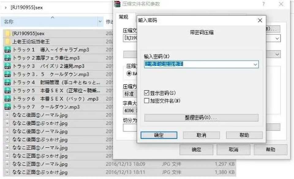Click the 2016/12/13 18:11 date cell

[x=126, y=172]
